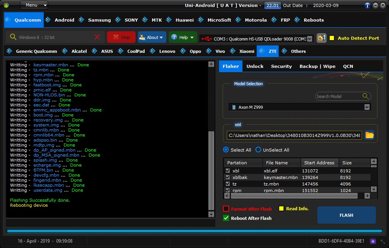Choose the Select All radio button
This screenshot has height=248, width=389.
(x=226, y=150)
